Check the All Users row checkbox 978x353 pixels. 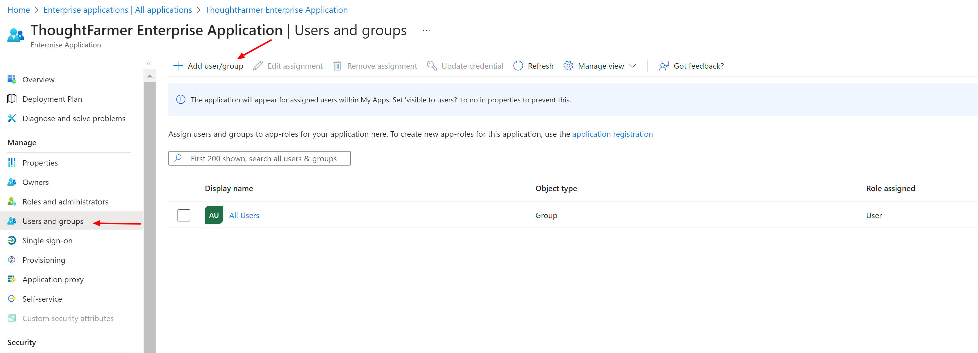pyautogui.click(x=184, y=215)
